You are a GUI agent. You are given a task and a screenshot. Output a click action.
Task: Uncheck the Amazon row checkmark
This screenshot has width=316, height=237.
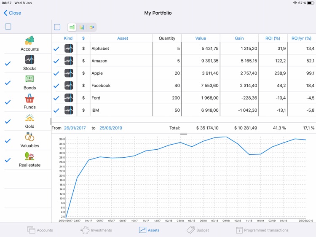(56, 61)
